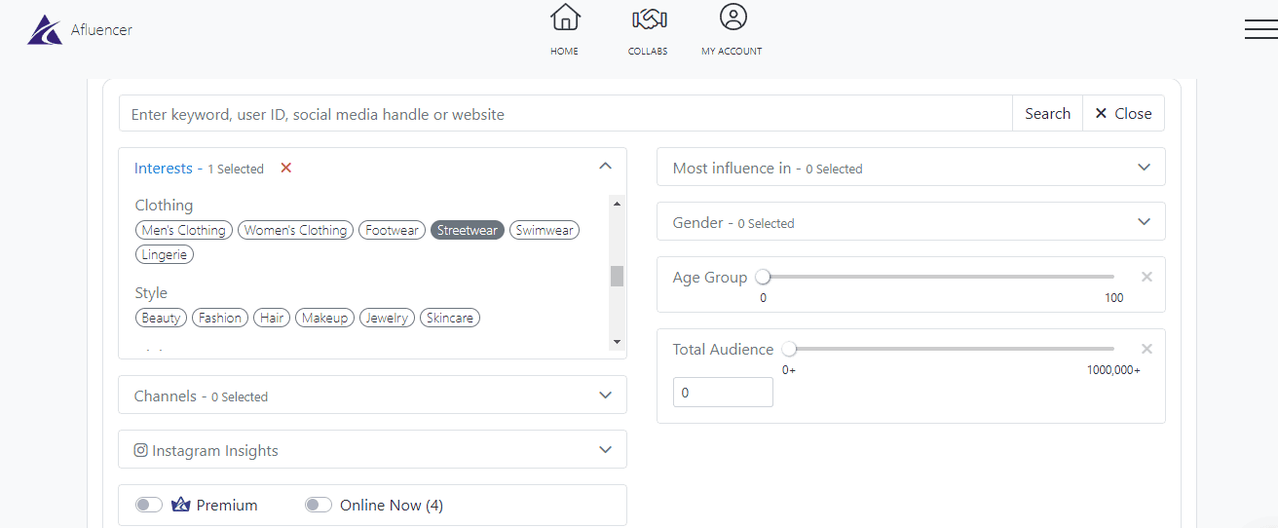This screenshot has height=528, width=1278.
Task: Reset the Age Group filter X
Action: pos(1146,277)
